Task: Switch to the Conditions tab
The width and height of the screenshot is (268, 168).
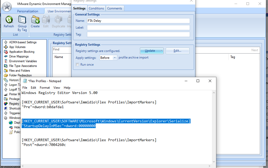Action: coord(96,8)
